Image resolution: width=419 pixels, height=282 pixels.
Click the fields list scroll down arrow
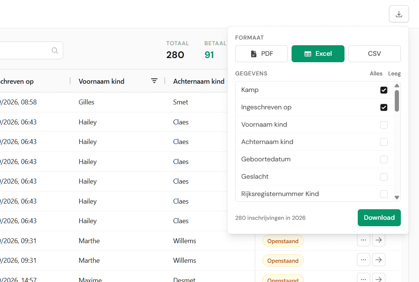pos(397,197)
